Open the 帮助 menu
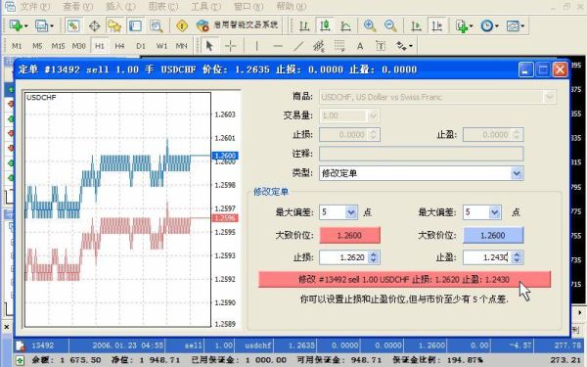The height and width of the screenshot is (367, 587). [x=292, y=7]
